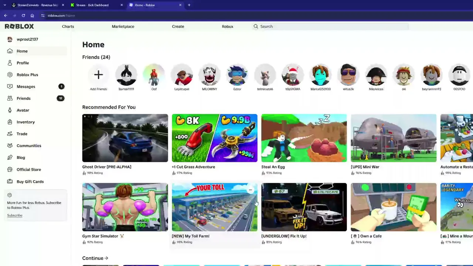
Task: Open friend MILOWINY's avatar
Action: click(210, 75)
